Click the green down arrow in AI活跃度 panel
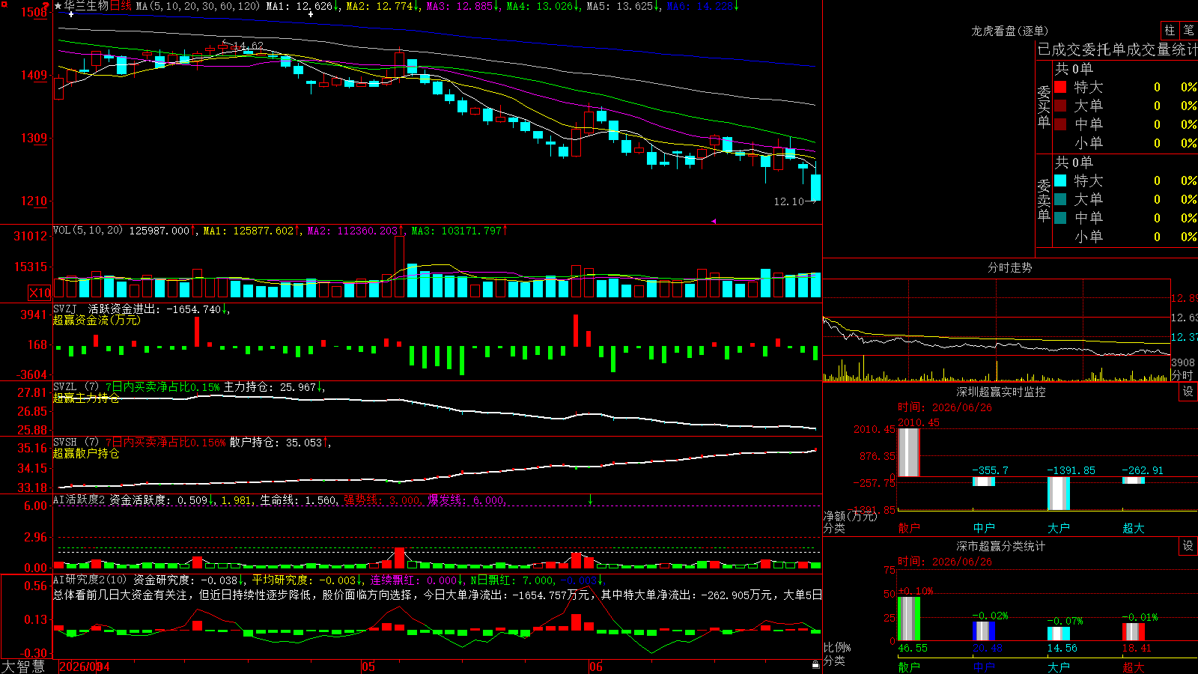Image resolution: width=1198 pixels, height=674 pixels. point(590,500)
